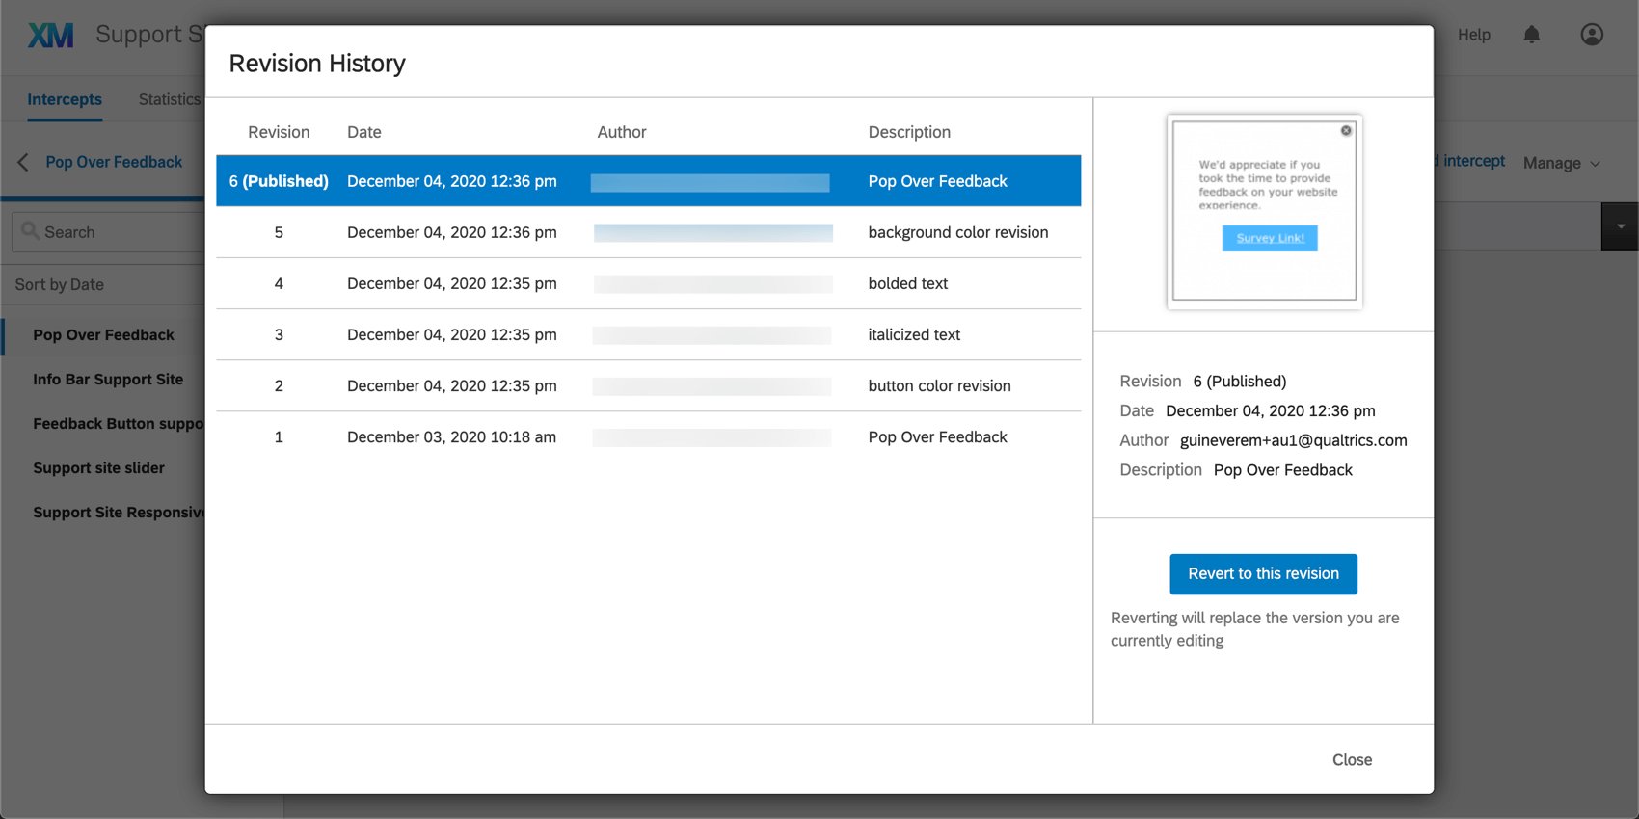Open the notifications bell icon

1531,35
